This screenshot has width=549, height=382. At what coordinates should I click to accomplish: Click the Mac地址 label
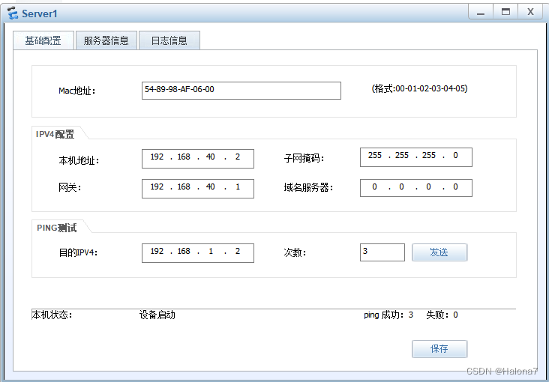tap(77, 91)
